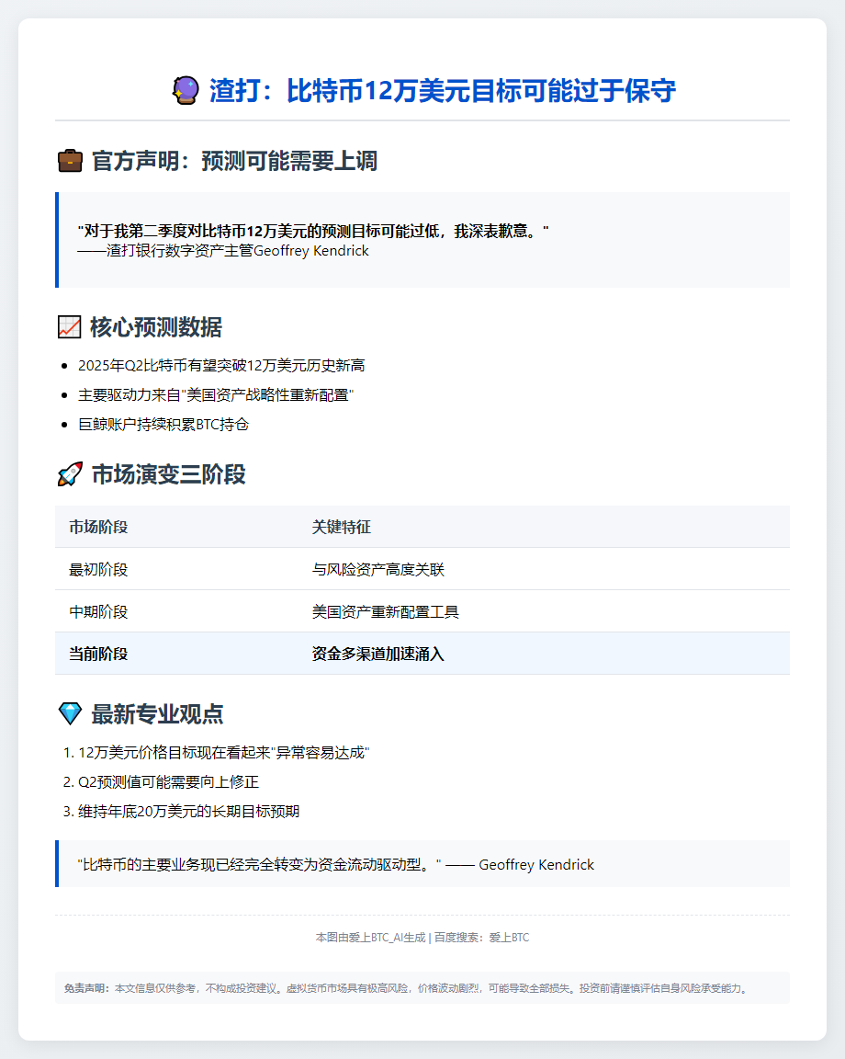Click the table cell 中期阶段
The height and width of the screenshot is (1059, 845).
[x=98, y=612]
